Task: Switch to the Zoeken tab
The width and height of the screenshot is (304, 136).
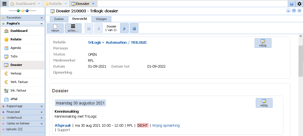Action: 59,19
